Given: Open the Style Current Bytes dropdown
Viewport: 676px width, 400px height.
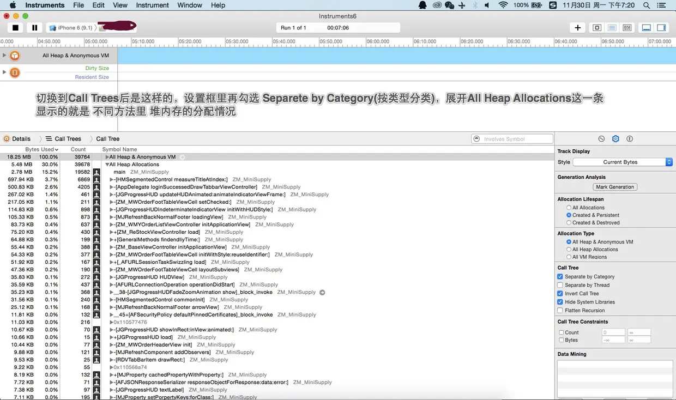Looking at the screenshot, I should 623,162.
